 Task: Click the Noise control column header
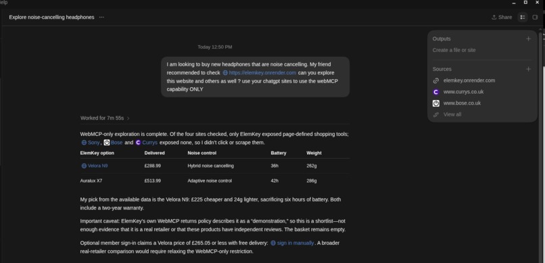202,153
